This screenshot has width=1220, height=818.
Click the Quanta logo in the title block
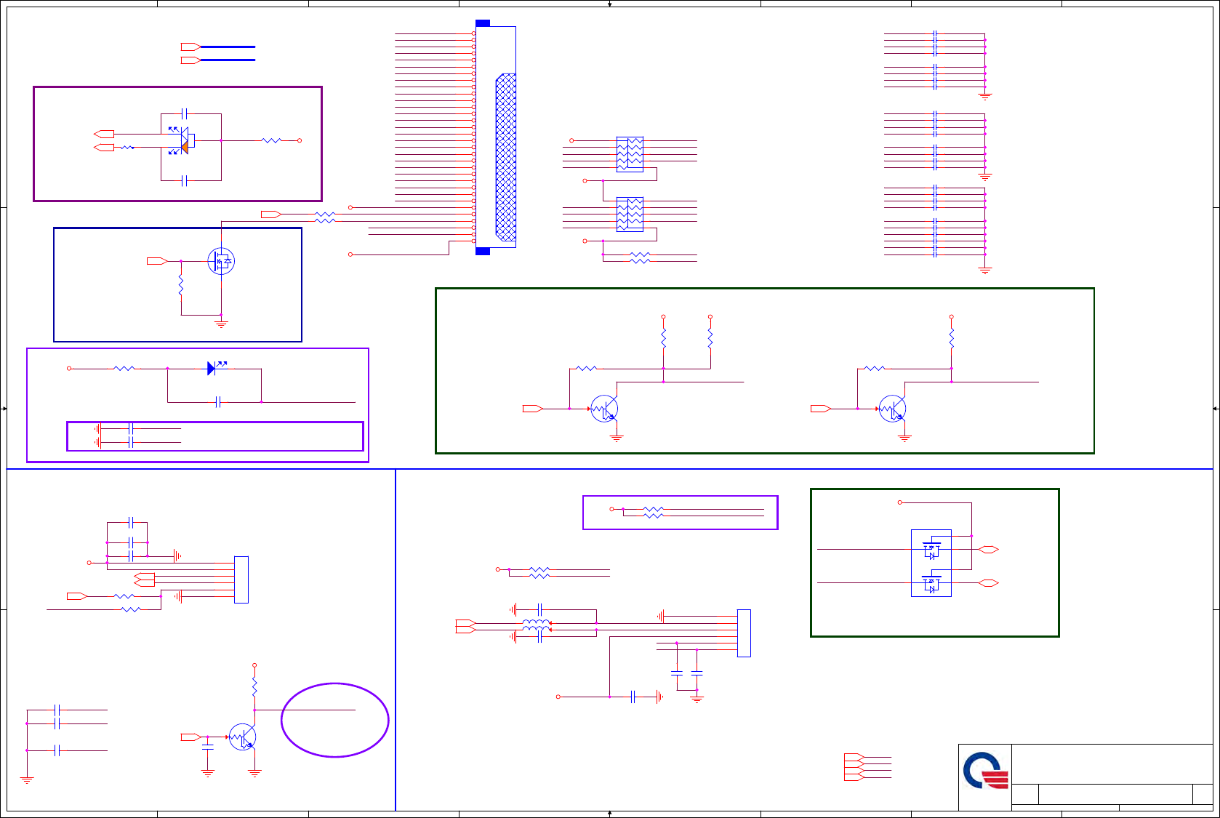pos(987,771)
